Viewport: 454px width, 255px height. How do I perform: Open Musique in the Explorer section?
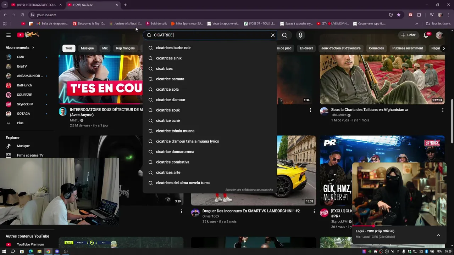click(x=27, y=146)
